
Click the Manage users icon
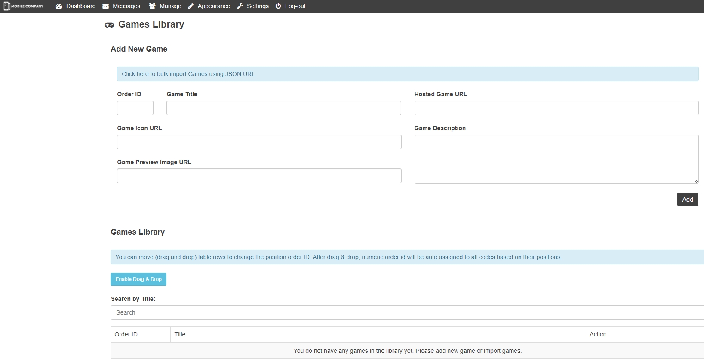pyautogui.click(x=152, y=6)
